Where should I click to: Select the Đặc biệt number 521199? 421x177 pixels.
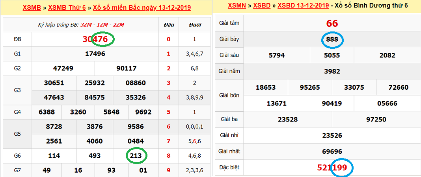332,168
